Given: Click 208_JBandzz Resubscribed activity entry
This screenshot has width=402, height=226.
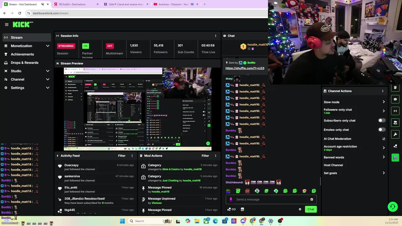Looking at the screenshot, I should point(95,201).
